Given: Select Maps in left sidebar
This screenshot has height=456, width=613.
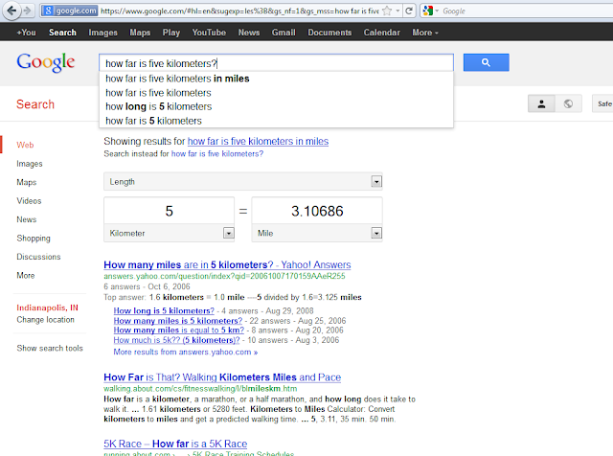Looking at the screenshot, I should (26, 182).
